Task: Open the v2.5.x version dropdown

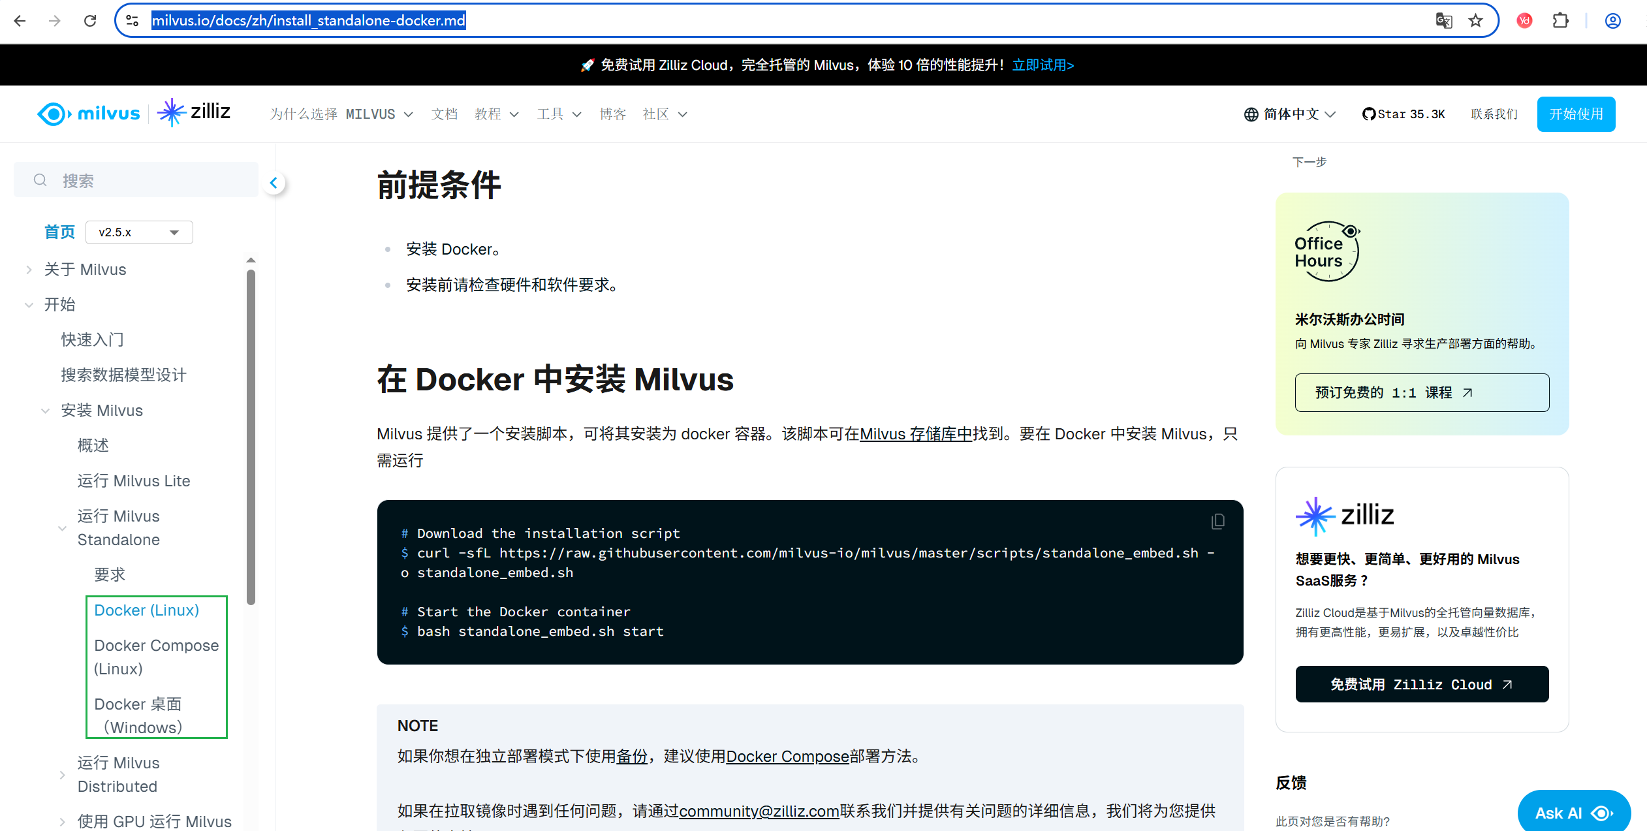Action: [138, 232]
